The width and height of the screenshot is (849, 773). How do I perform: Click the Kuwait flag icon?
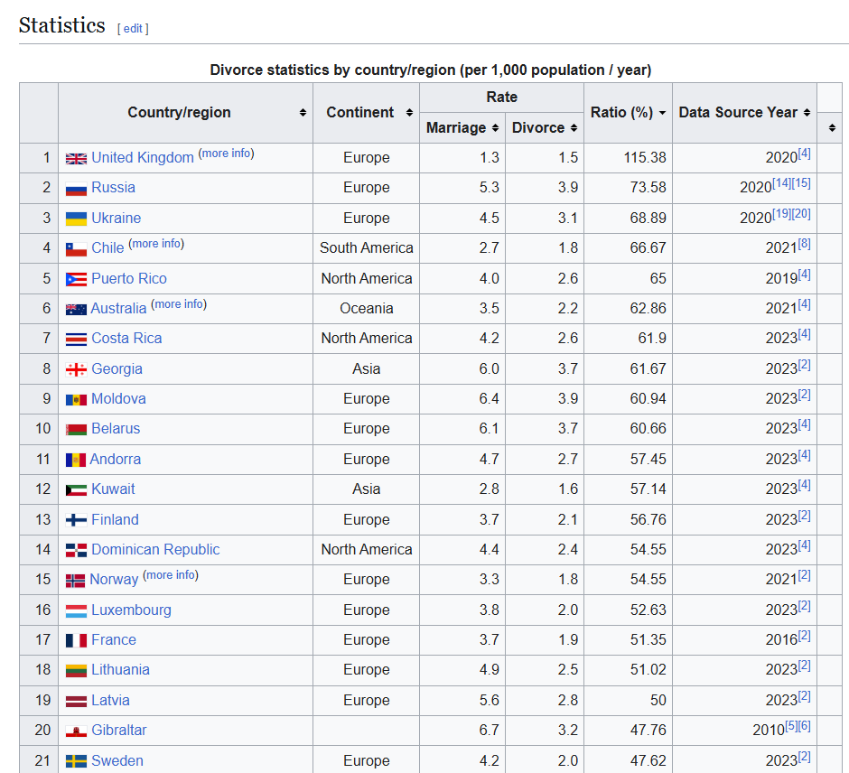pos(76,490)
